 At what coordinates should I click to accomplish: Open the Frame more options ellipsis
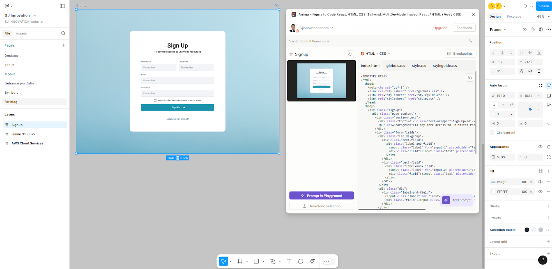point(549,30)
